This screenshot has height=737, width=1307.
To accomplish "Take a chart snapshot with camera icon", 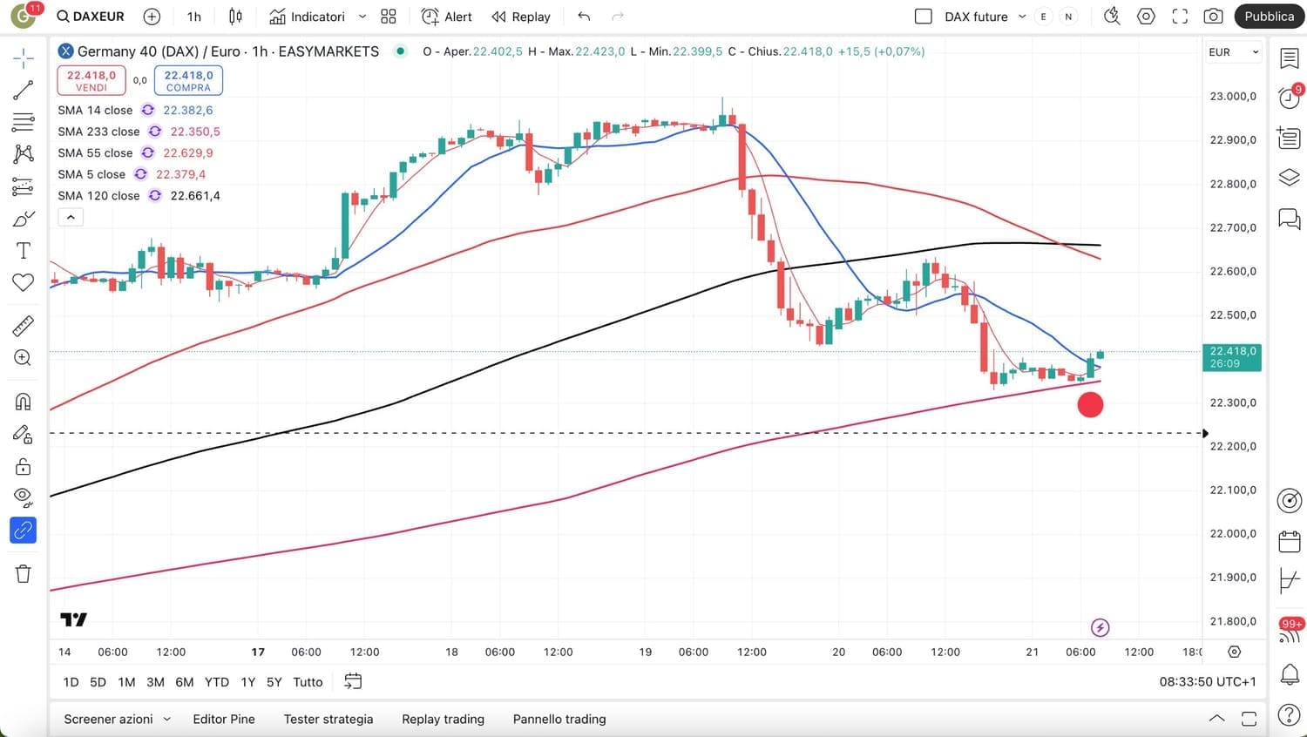I will coord(1213,17).
